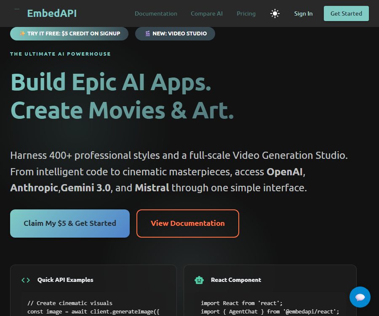
Task: Click the sparkle icon in Try It Free badge
Action: pyautogui.click(x=22, y=33)
